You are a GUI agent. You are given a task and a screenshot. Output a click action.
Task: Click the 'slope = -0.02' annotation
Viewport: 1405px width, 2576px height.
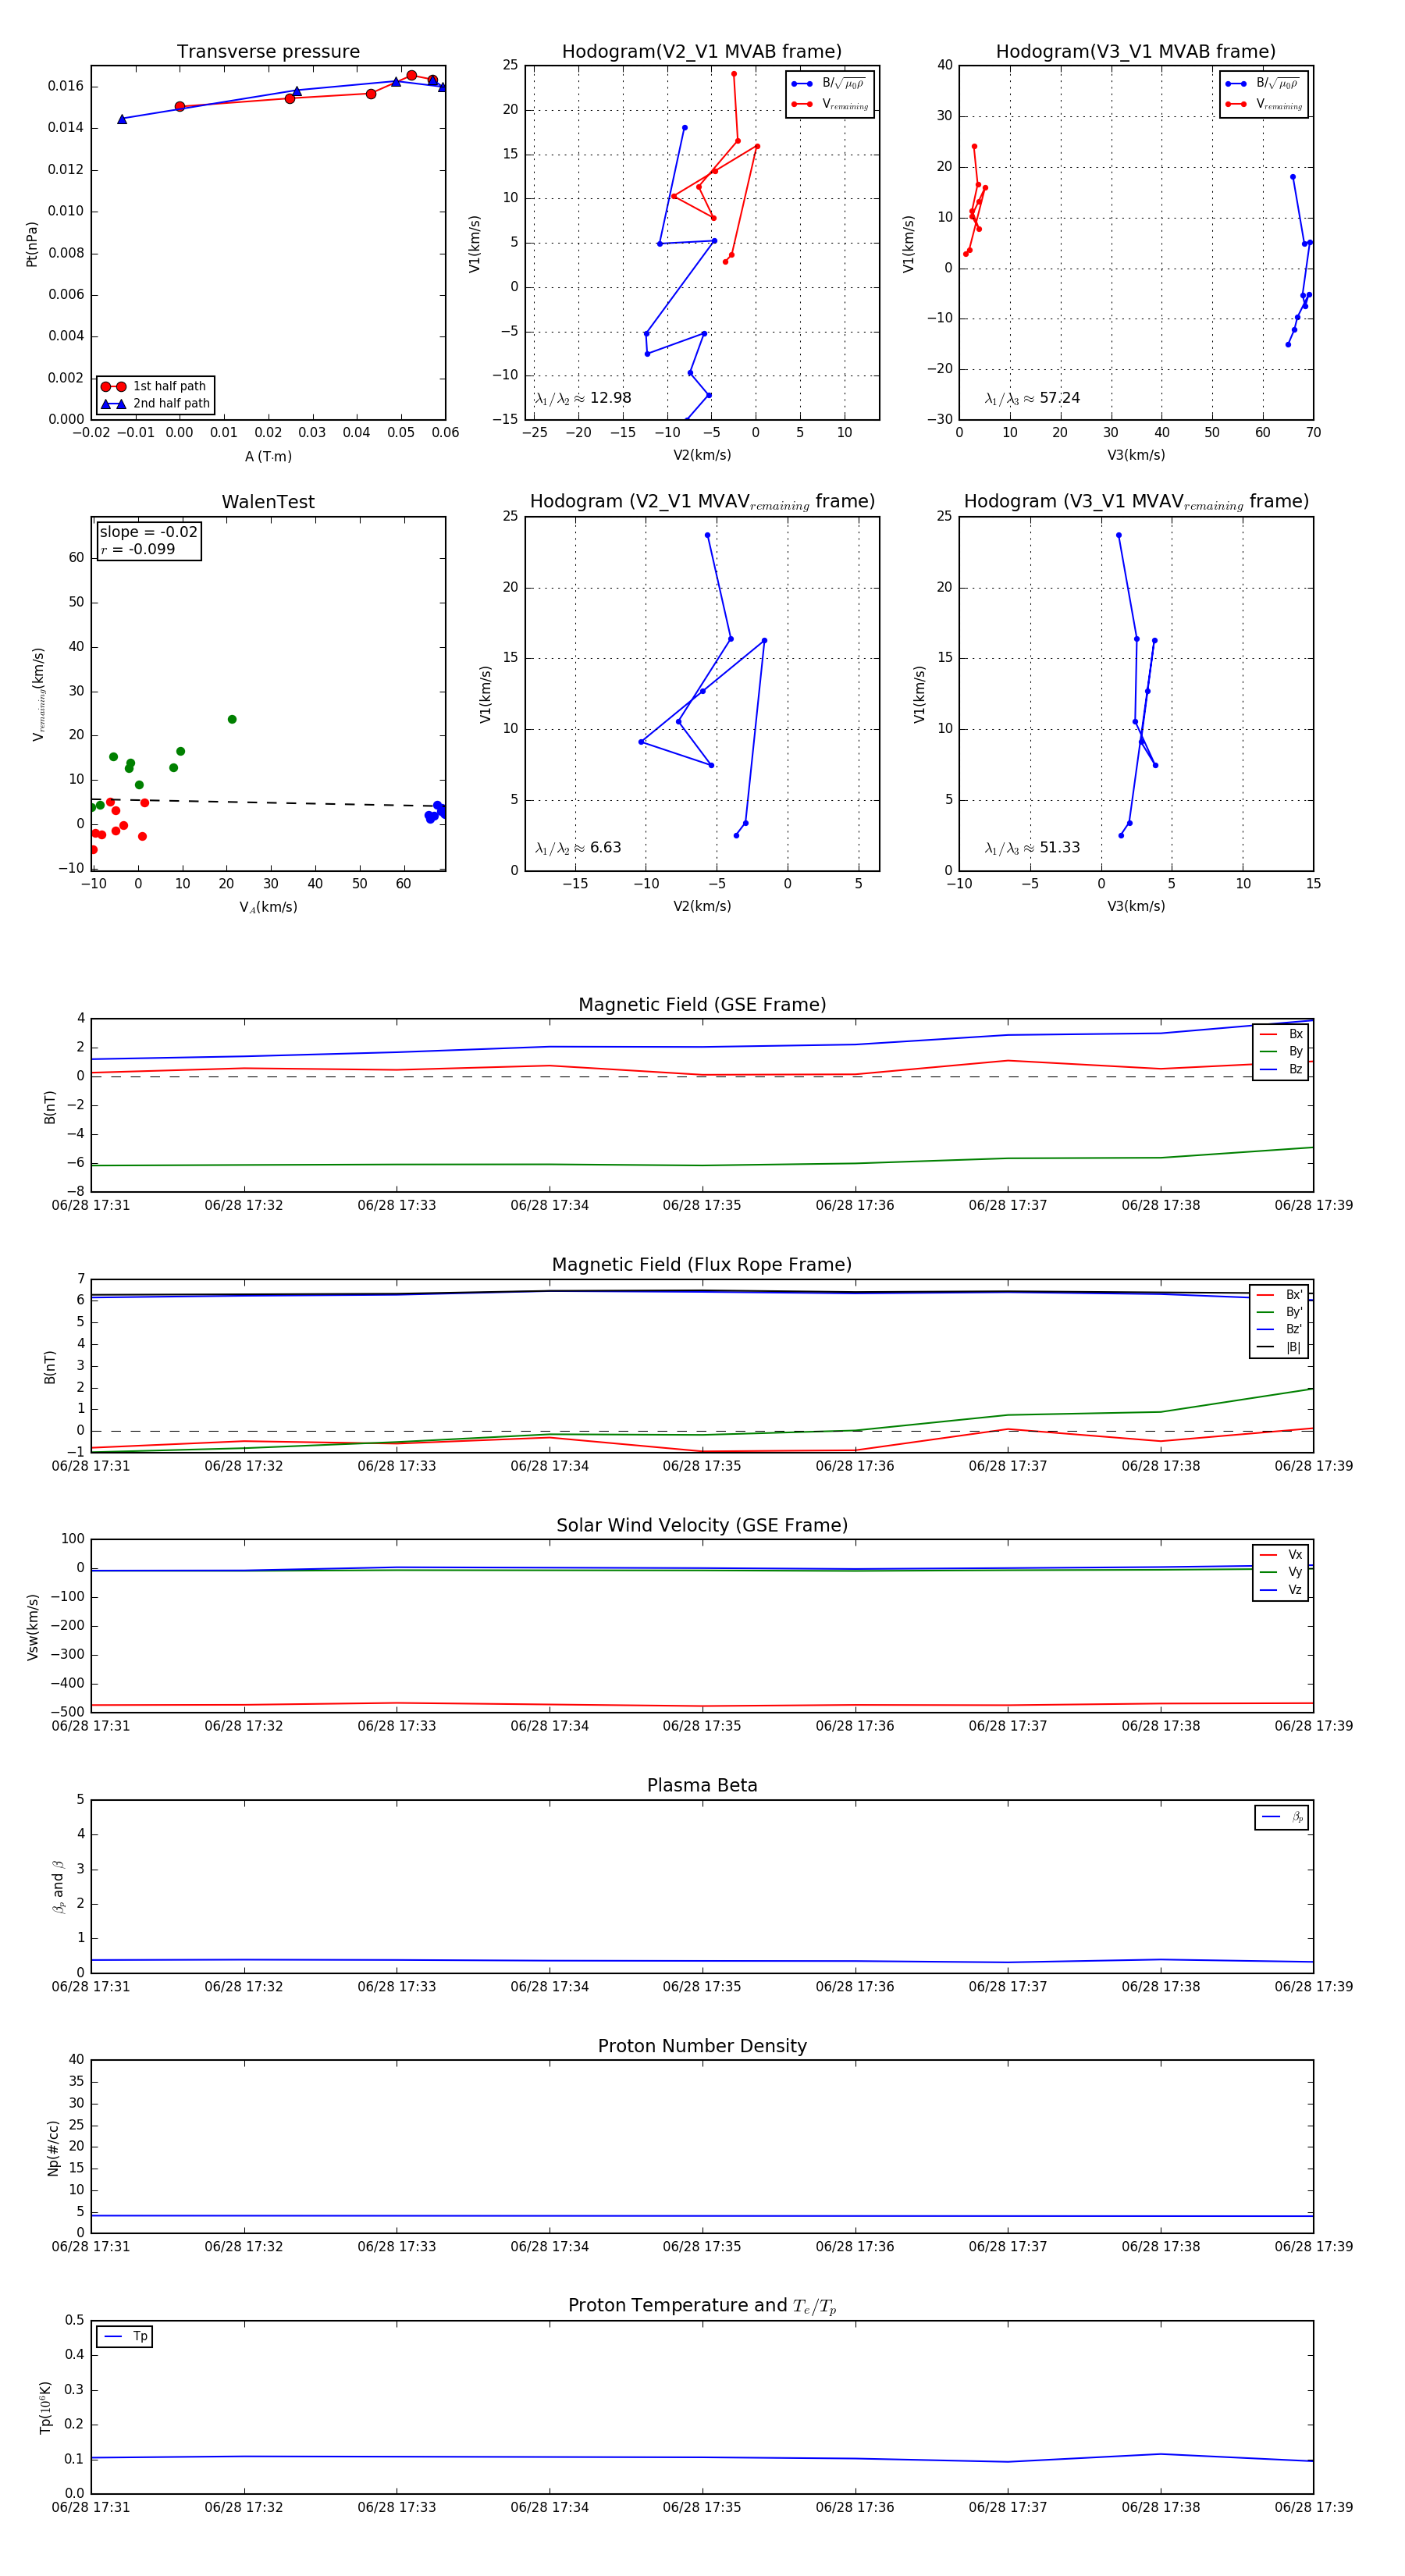coord(149,532)
